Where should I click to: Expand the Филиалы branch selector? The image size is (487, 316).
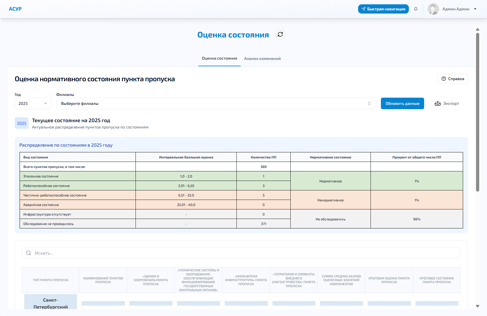pyautogui.click(x=216, y=103)
